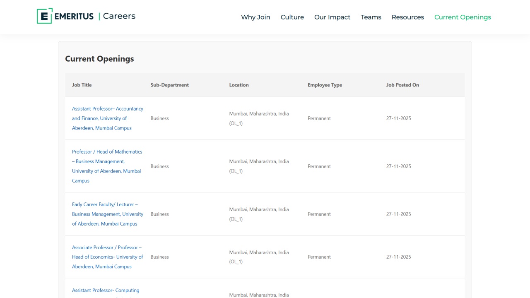Viewport: 530px width, 298px height.
Task: Open the Assistant Professor Computing listing
Action: 106,290
